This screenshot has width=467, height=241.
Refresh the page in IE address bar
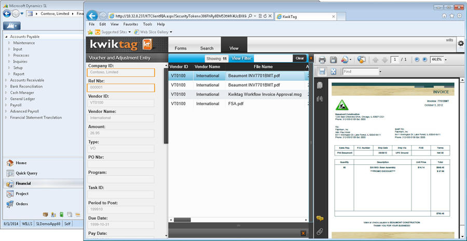point(265,16)
